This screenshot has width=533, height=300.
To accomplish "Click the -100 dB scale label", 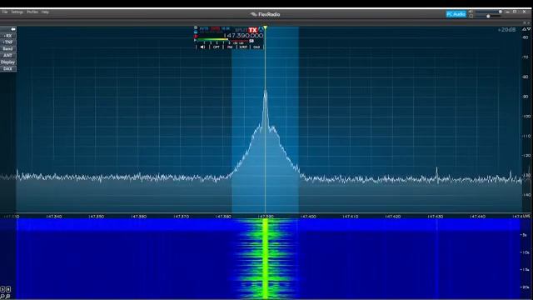I will (x=526, y=117).
